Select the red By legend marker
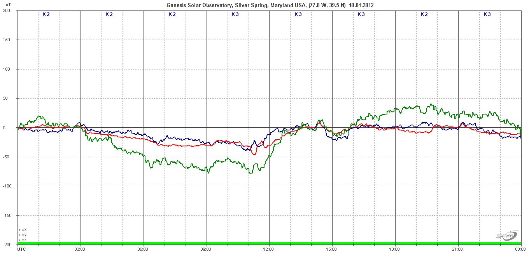529x255 pixels. (20, 235)
